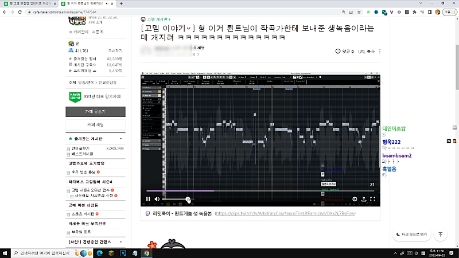Click the chat username boamboam2

click(397, 155)
